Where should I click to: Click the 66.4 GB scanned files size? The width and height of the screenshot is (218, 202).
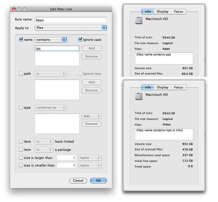pos(187,74)
